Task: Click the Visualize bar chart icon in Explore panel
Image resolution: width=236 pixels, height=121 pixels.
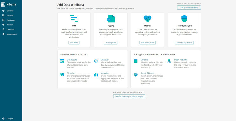Action: 96,74
